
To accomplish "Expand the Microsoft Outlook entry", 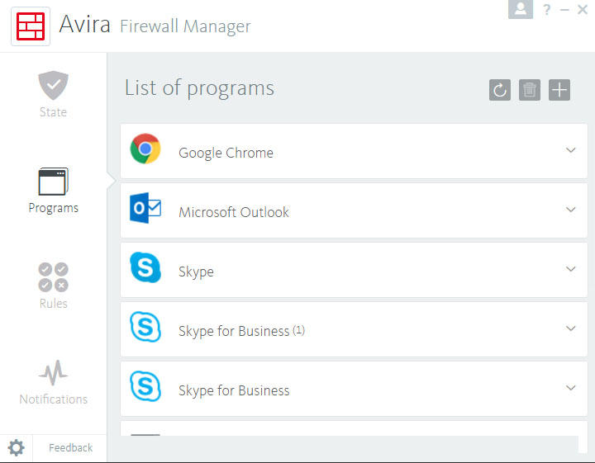I will click(x=571, y=210).
